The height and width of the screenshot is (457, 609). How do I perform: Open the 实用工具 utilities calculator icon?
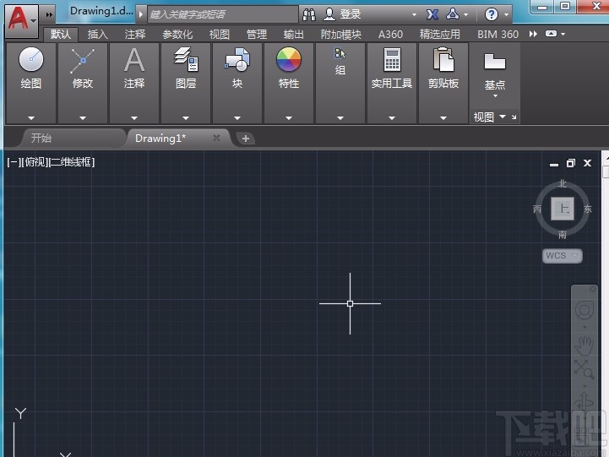pos(392,59)
